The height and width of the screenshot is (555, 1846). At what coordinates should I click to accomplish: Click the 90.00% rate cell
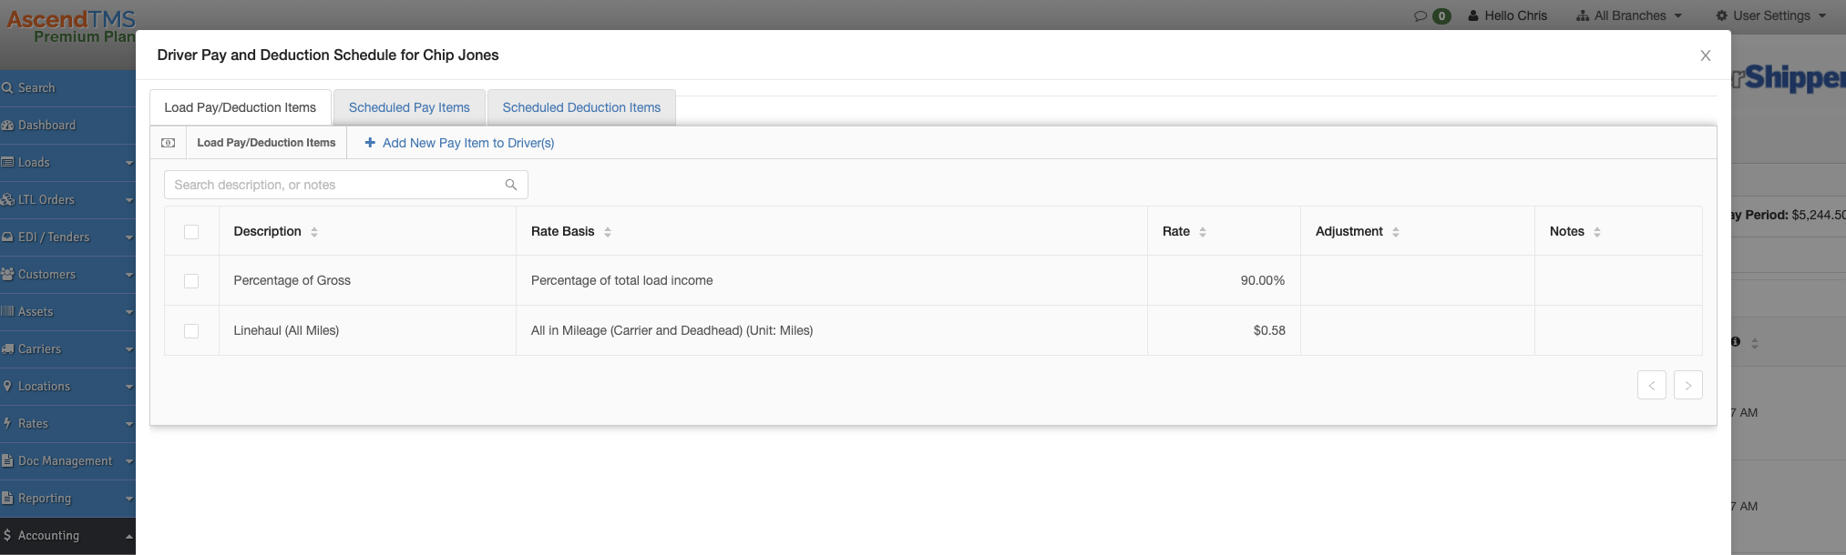(x=1224, y=280)
